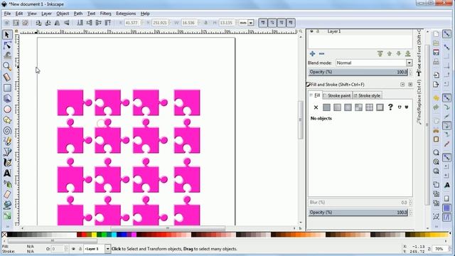Select the Zoom magnifier tool
The height and width of the screenshot is (256, 455).
click(x=7, y=66)
